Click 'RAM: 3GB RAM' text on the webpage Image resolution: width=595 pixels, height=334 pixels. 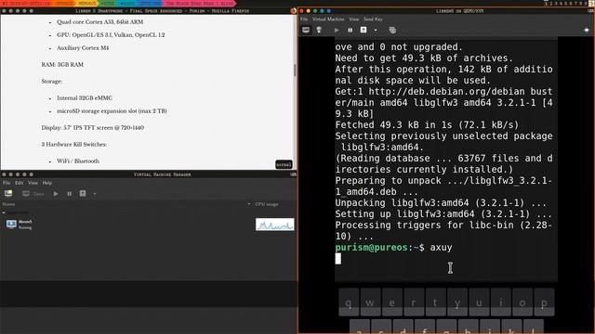click(x=62, y=65)
